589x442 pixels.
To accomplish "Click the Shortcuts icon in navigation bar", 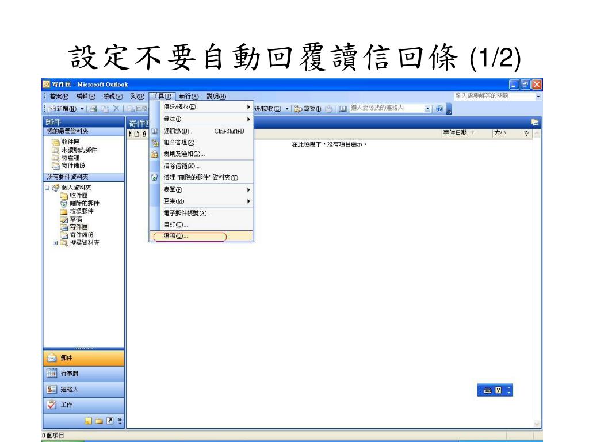I will [x=110, y=421].
